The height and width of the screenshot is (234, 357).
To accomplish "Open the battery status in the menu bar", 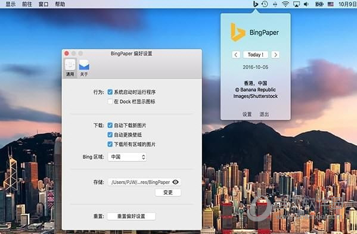I will [319, 4].
